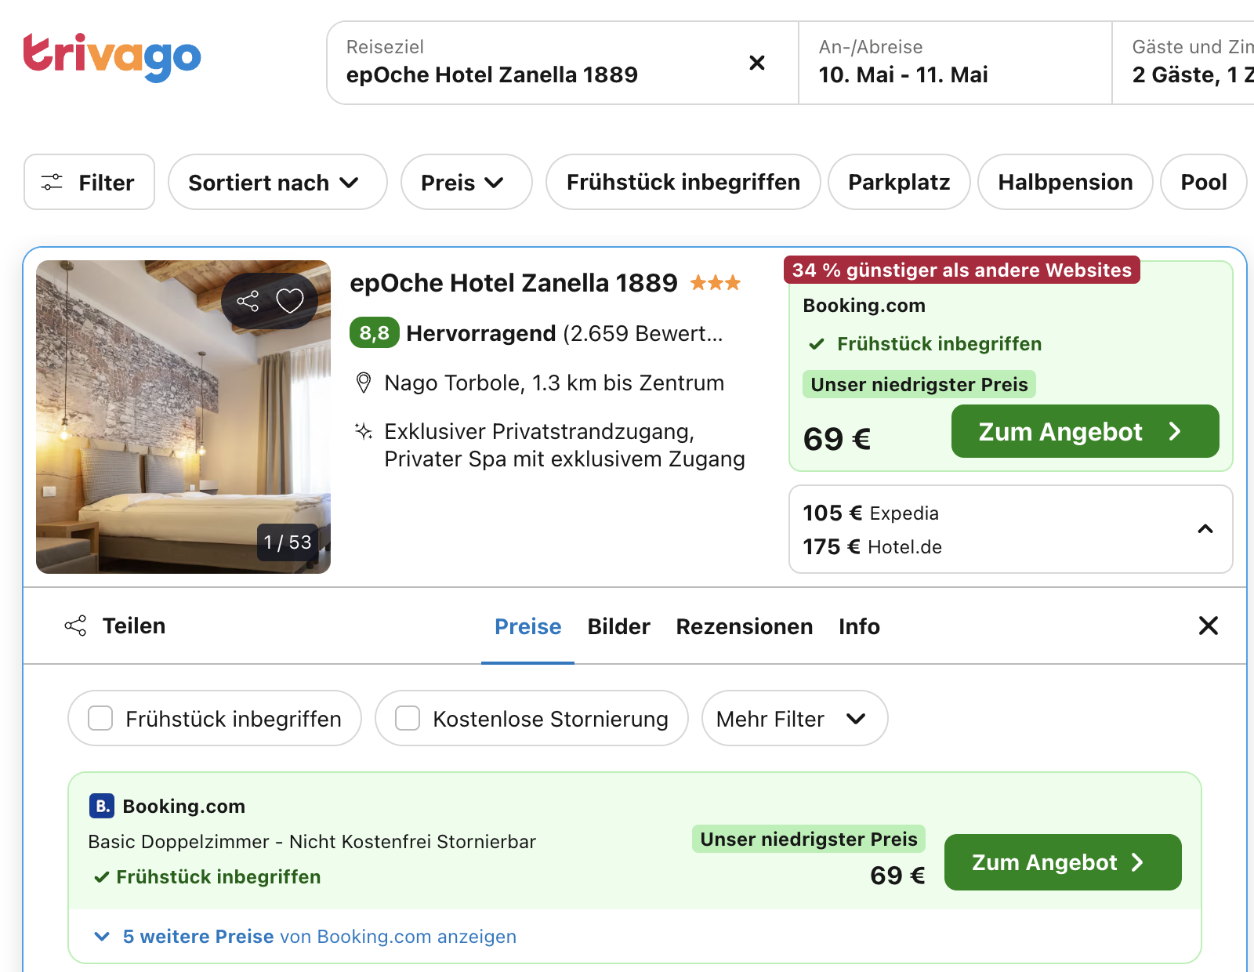Viewport: 1254px width, 972px height.
Task: Click the 34 % günstiger badge
Action: click(x=962, y=270)
